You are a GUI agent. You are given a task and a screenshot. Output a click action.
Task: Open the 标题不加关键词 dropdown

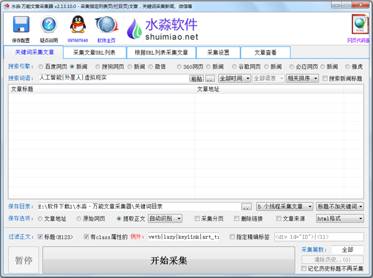[x=340, y=206]
